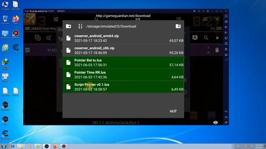Viewport: 266px width, 149px height.
Task: Open Bandicam desktop shortcut
Action: tap(16, 34)
